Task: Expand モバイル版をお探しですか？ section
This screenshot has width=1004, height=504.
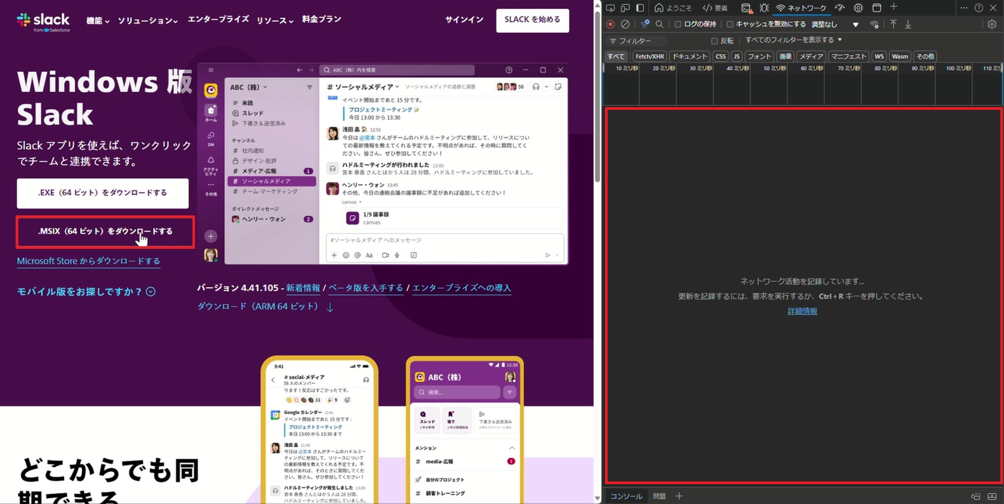Action: pyautogui.click(x=86, y=292)
